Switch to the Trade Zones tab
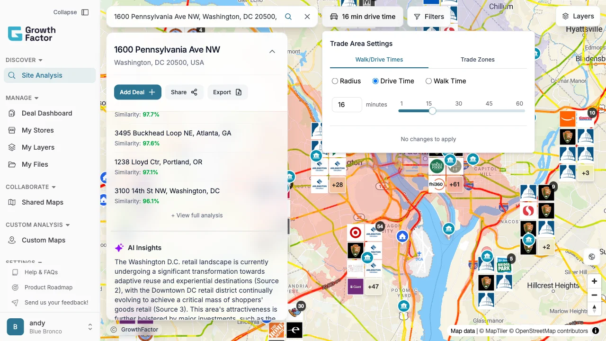This screenshot has width=606, height=341. pyautogui.click(x=477, y=60)
